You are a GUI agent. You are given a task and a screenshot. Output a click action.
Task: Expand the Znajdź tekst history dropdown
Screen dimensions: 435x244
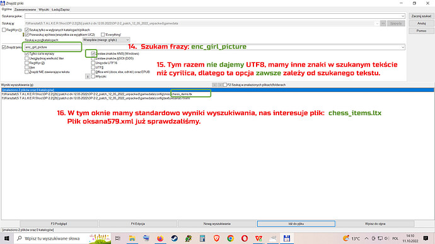click(x=403, y=47)
